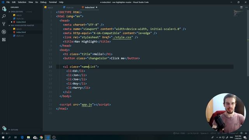Click the taskbar clock and date
Viewport: 249px width, 140px height.
pyautogui.click(x=238, y=137)
